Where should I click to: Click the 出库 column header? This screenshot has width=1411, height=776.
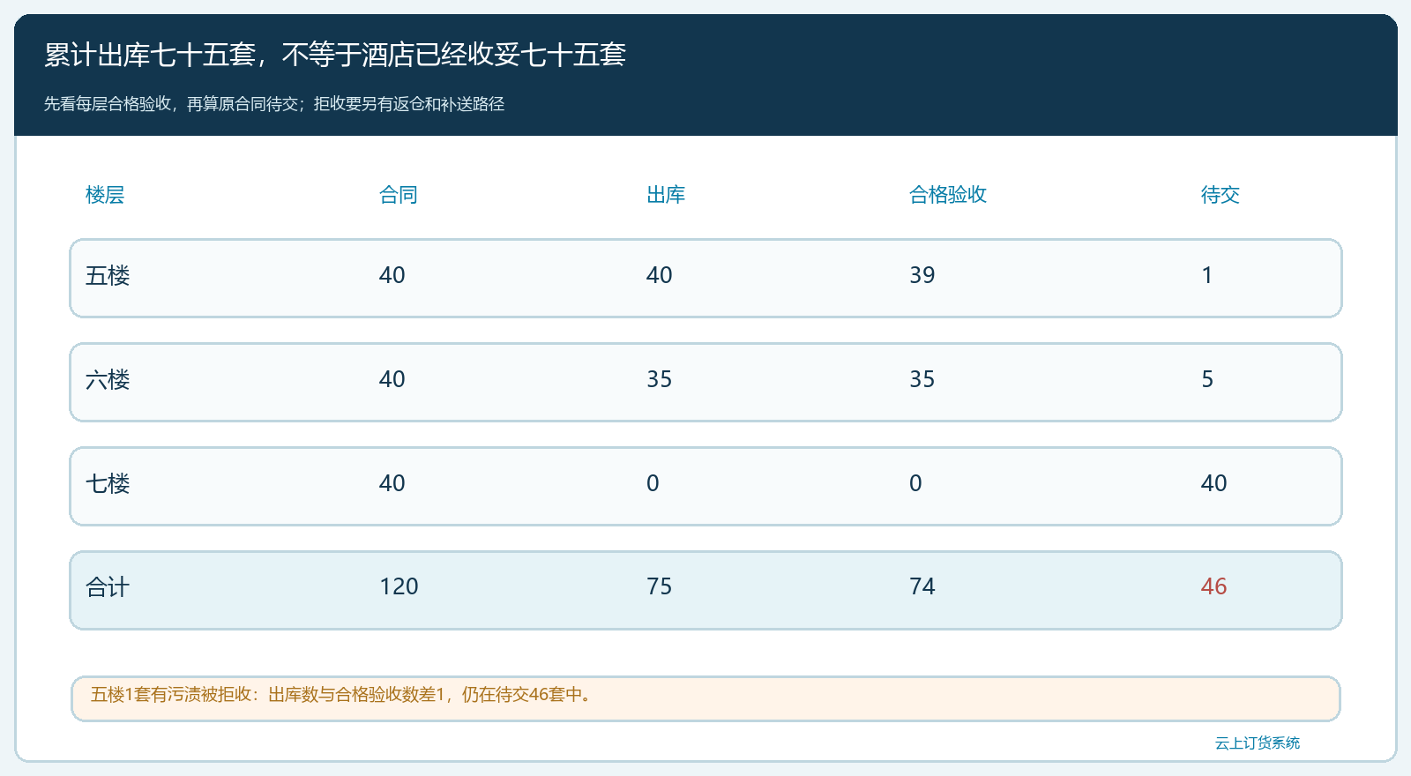point(666,195)
